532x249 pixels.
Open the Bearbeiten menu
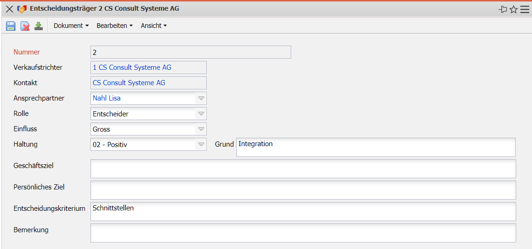coord(114,26)
